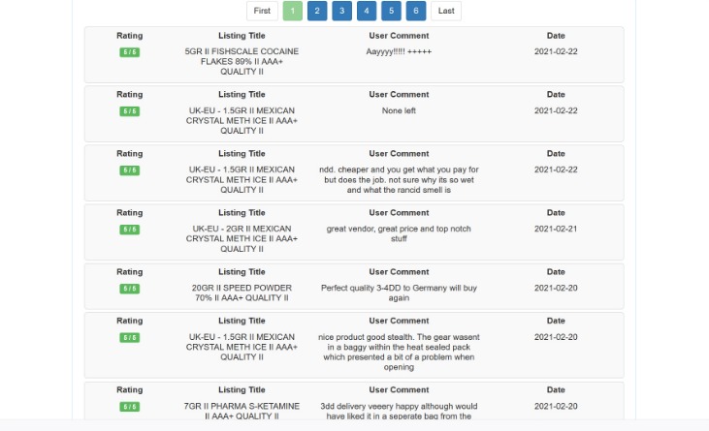Viewport: 709px width, 431px height.
Task: Click the 5/5 rating badge beside 'Aayyyy!!!!! +++++'
Action: (x=129, y=52)
